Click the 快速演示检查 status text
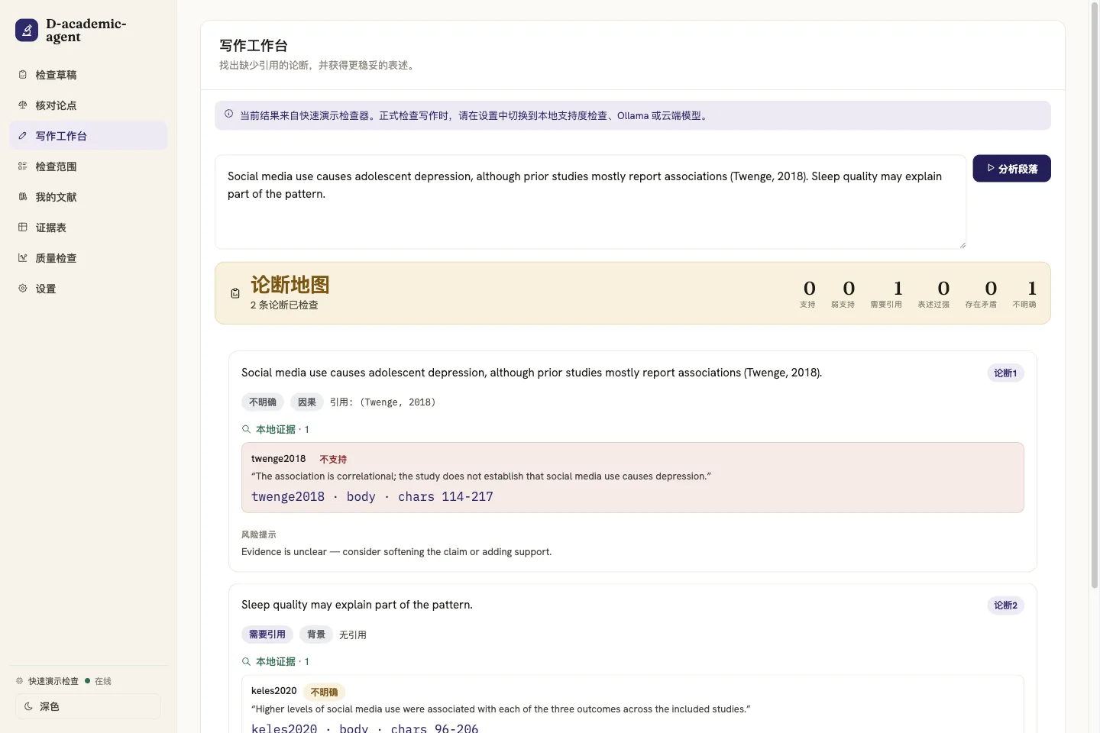This screenshot has height=733, width=1100. (x=53, y=681)
